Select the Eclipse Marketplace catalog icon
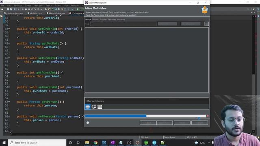260x146 pixels. pyautogui.click(x=88, y=107)
